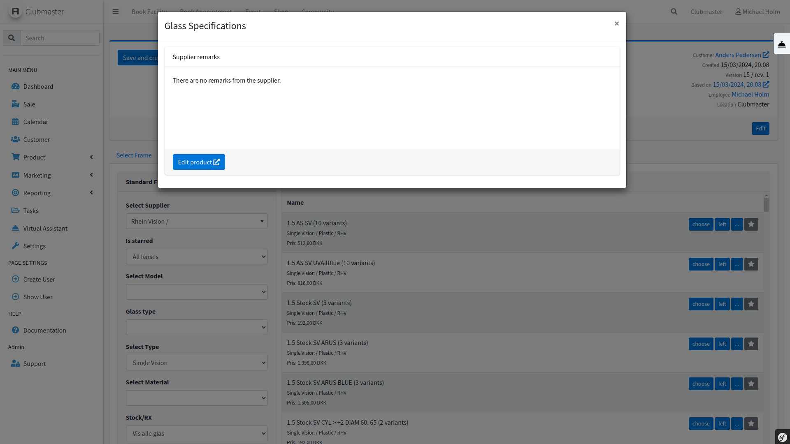The width and height of the screenshot is (790, 444).
Task: Open the virtual assistant bell widget
Action: coord(781,44)
